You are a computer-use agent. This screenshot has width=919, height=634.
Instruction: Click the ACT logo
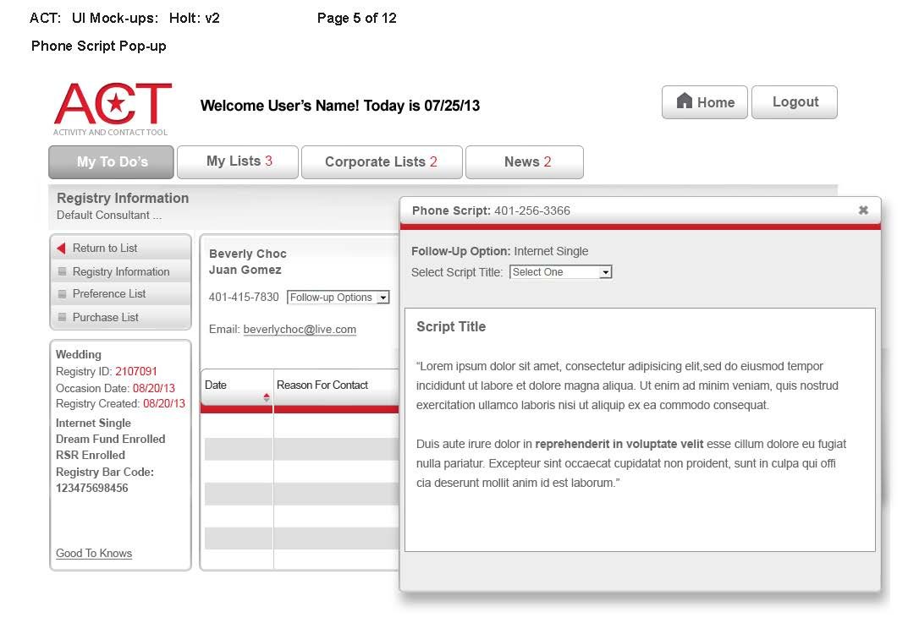(x=113, y=107)
